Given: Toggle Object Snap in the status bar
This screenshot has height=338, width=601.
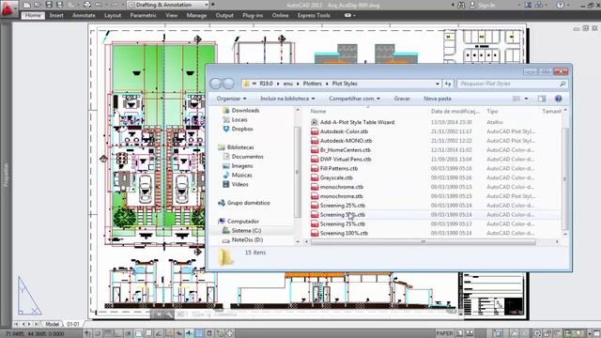Looking at the screenshot, I should [x=138, y=333].
